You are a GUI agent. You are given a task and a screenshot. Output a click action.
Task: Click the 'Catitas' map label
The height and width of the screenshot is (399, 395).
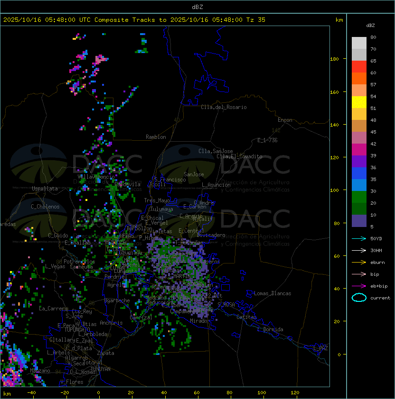click(246, 317)
